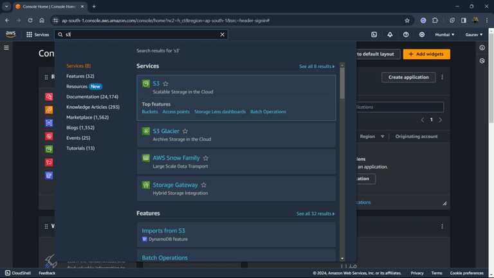Screen dimensions: 494x278
Task: Open AWS Snow Family link
Action: tap(176, 158)
